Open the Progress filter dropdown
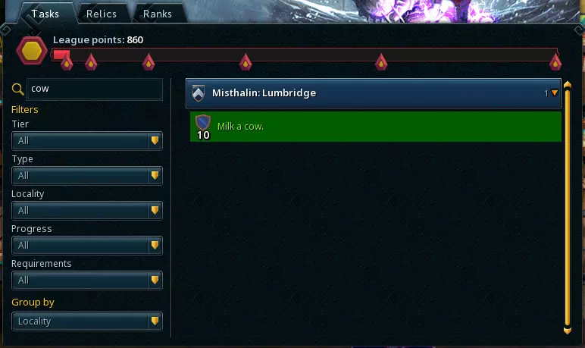Screen dimensions: 585x348 (x=87, y=246)
